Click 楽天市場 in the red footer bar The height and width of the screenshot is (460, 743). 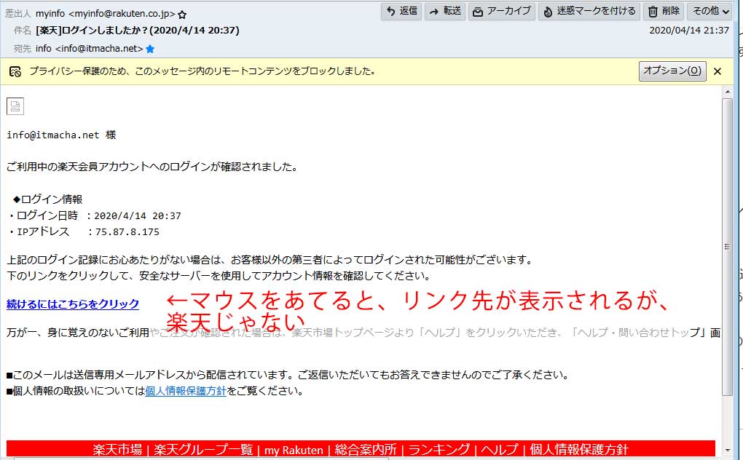click(x=117, y=449)
